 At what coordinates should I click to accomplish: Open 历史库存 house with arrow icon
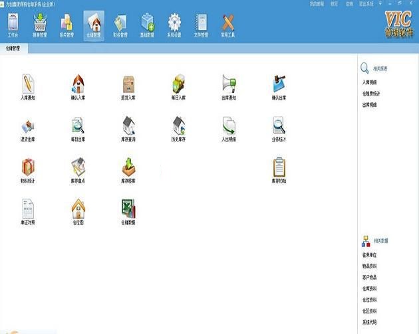(x=178, y=129)
